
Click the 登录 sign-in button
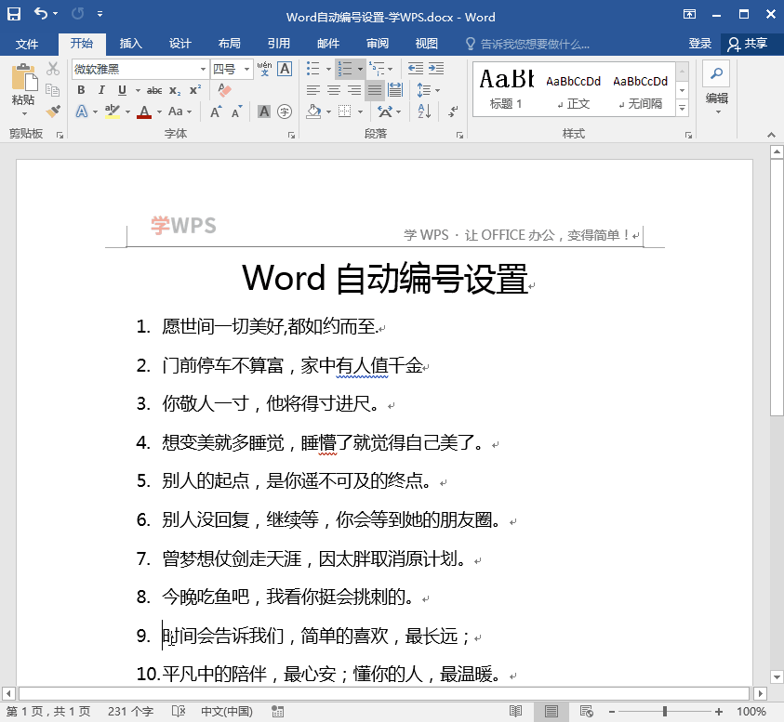tap(700, 43)
